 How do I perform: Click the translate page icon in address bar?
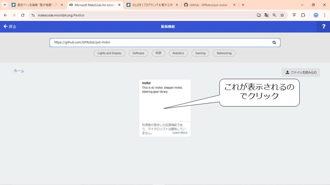(267, 15)
